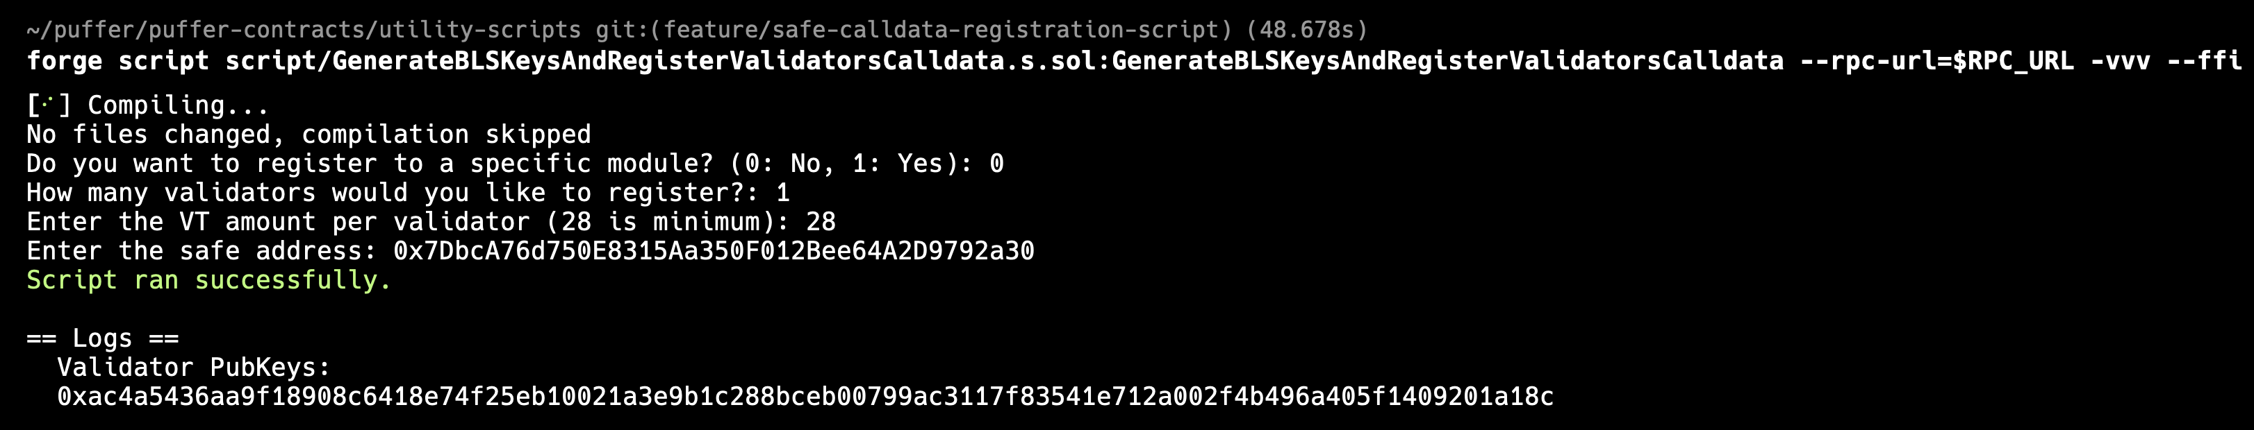Click the green 'Script ran successfully.' message
2254x430 pixels.
coord(208,279)
